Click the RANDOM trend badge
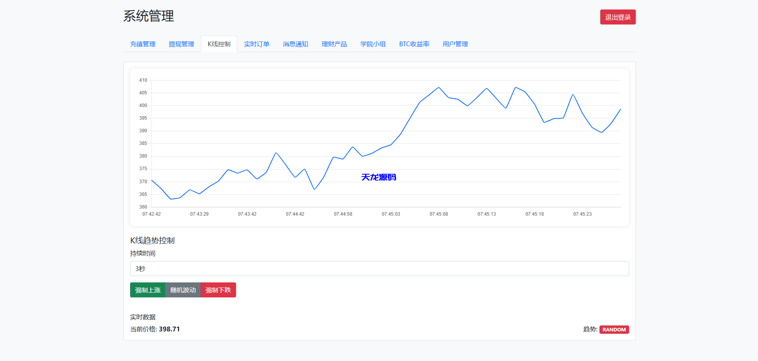 pos(614,329)
